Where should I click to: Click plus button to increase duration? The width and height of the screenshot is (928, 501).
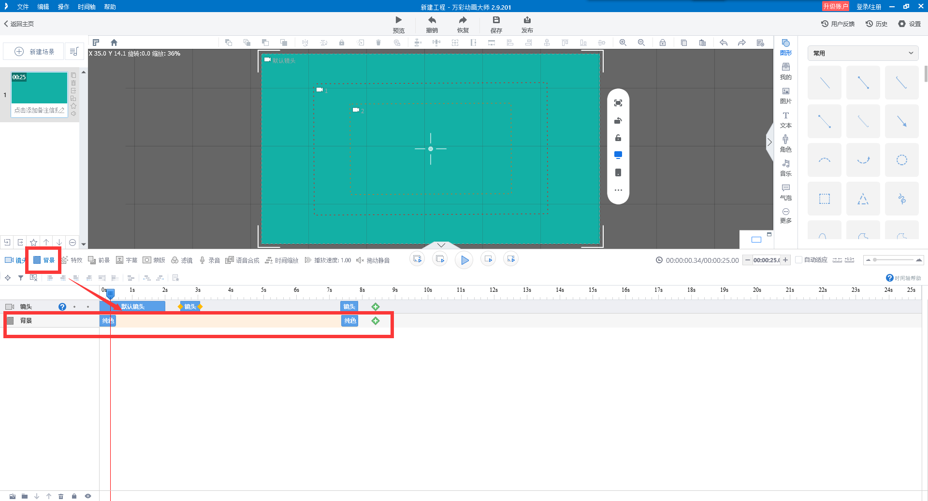[x=785, y=260]
